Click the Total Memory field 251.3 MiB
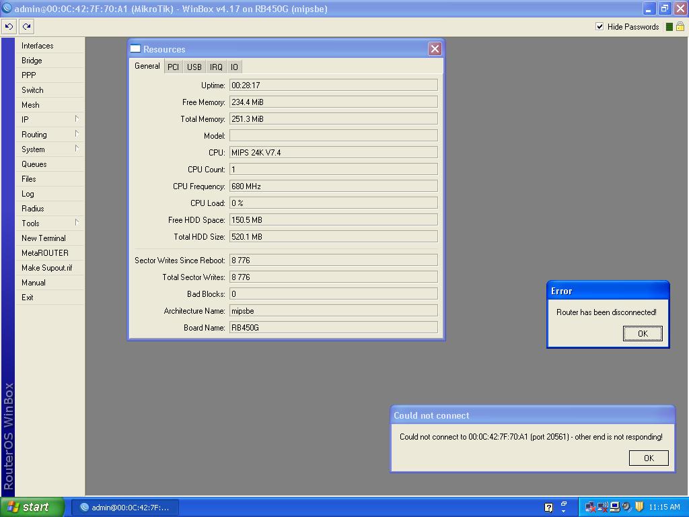Screen dimensions: 689x517 pyautogui.click(x=334, y=118)
